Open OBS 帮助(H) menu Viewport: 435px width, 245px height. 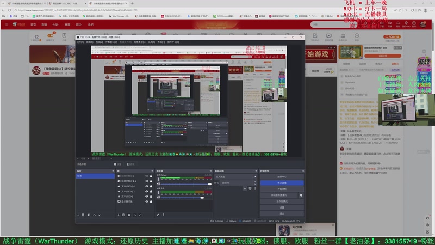click(161, 42)
